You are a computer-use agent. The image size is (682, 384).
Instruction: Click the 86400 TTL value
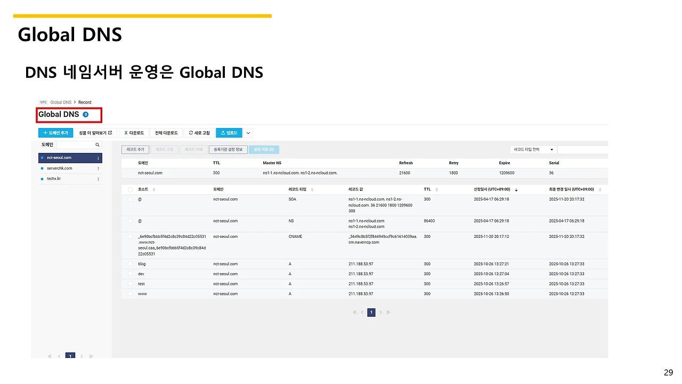click(429, 221)
